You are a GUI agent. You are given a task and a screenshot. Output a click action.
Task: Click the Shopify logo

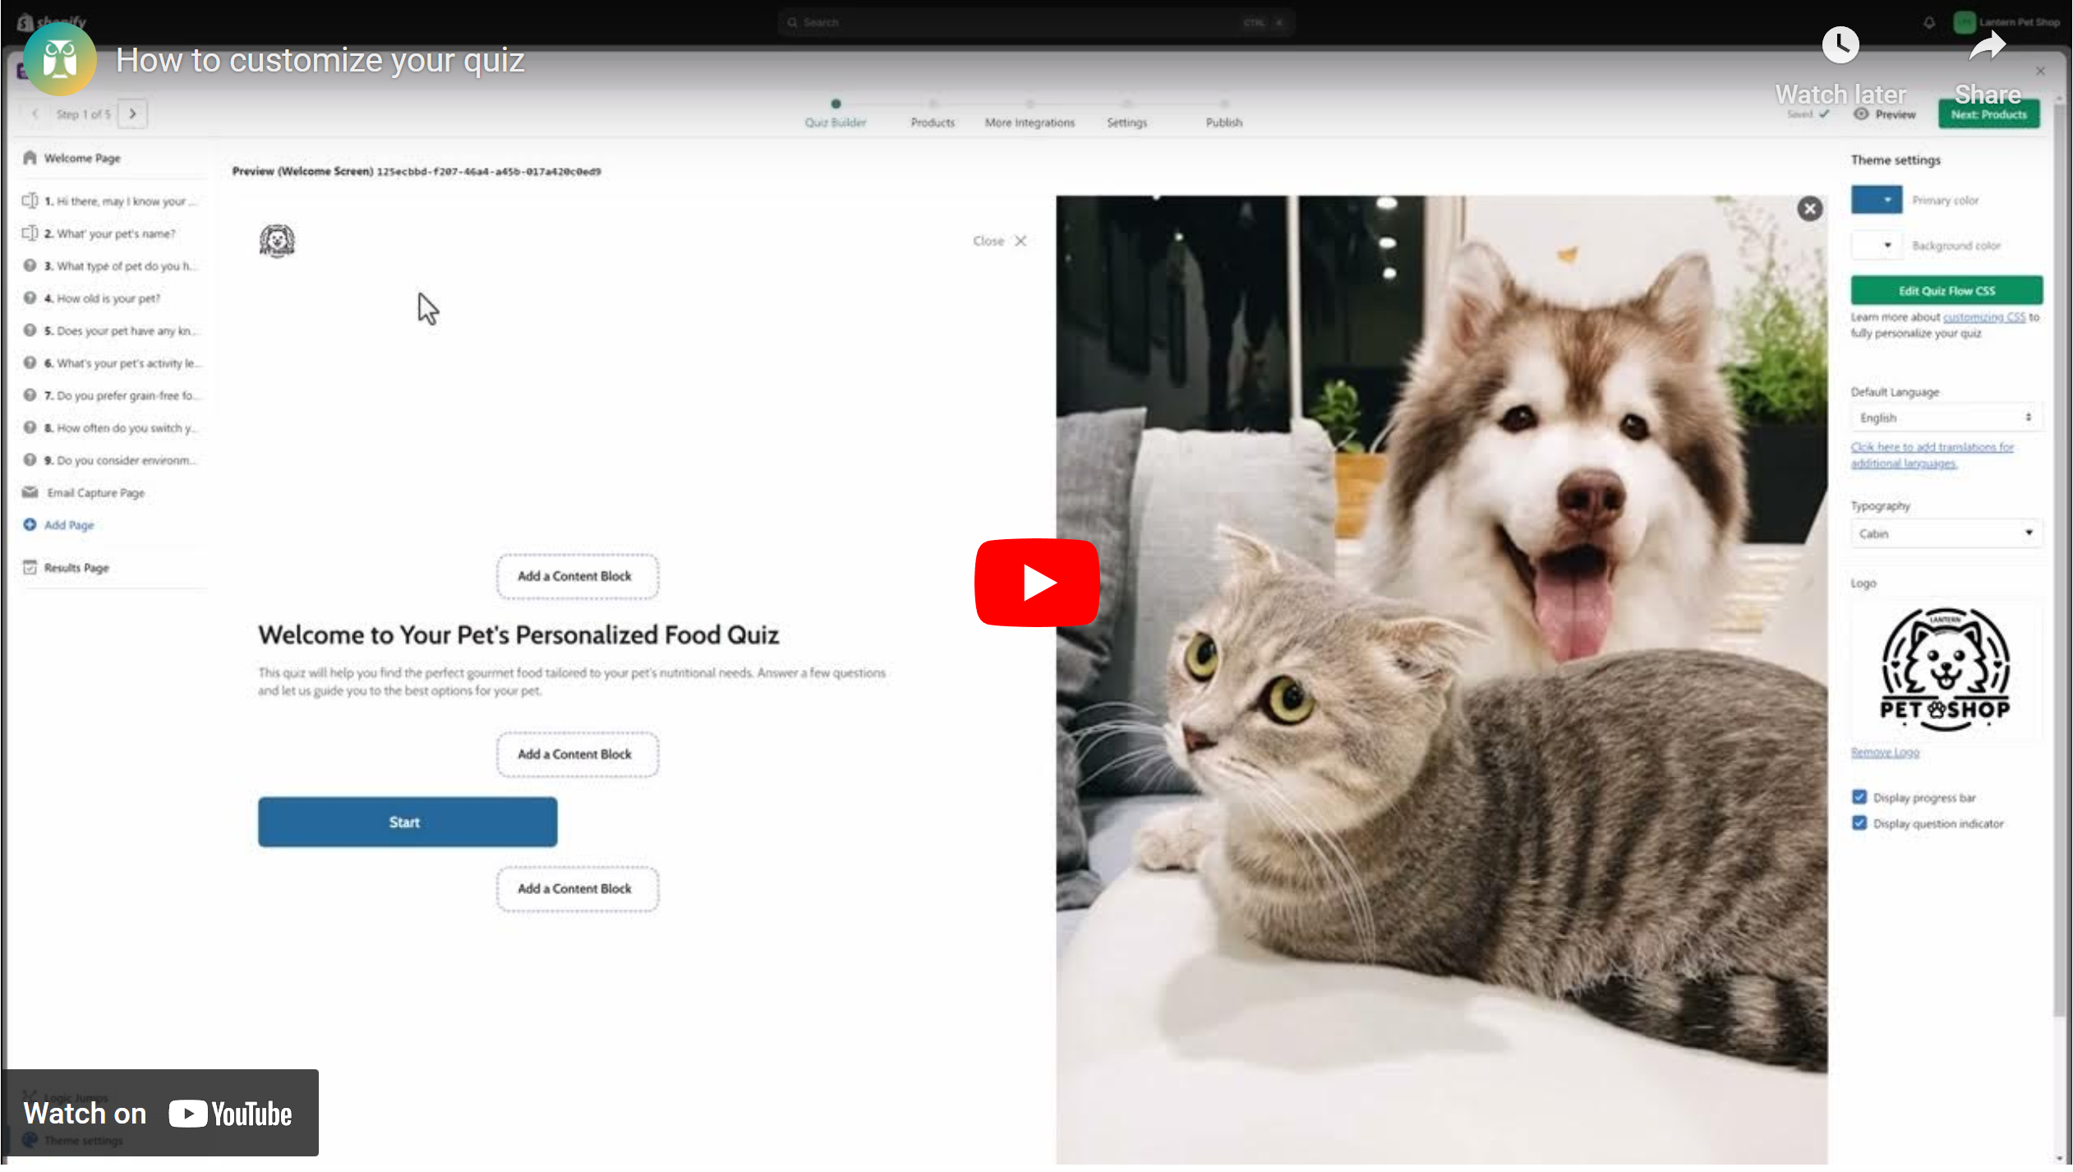click(51, 22)
